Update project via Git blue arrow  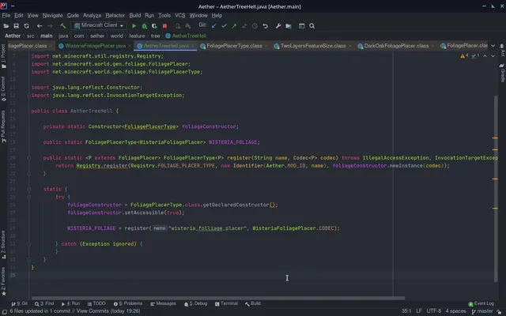(x=213, y=26)
